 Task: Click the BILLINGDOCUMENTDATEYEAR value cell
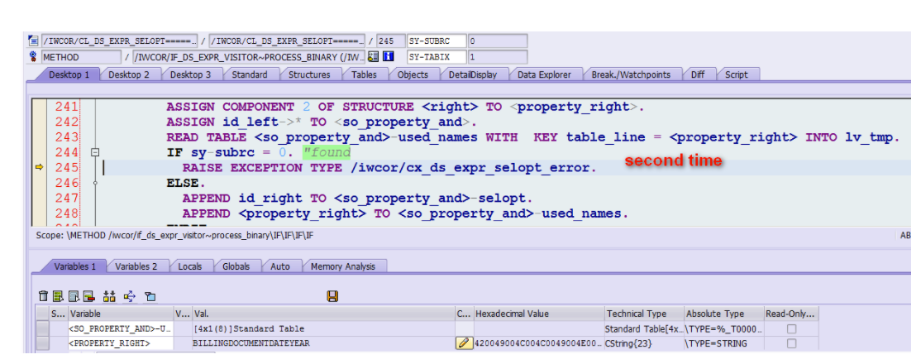tap(323, 342)
